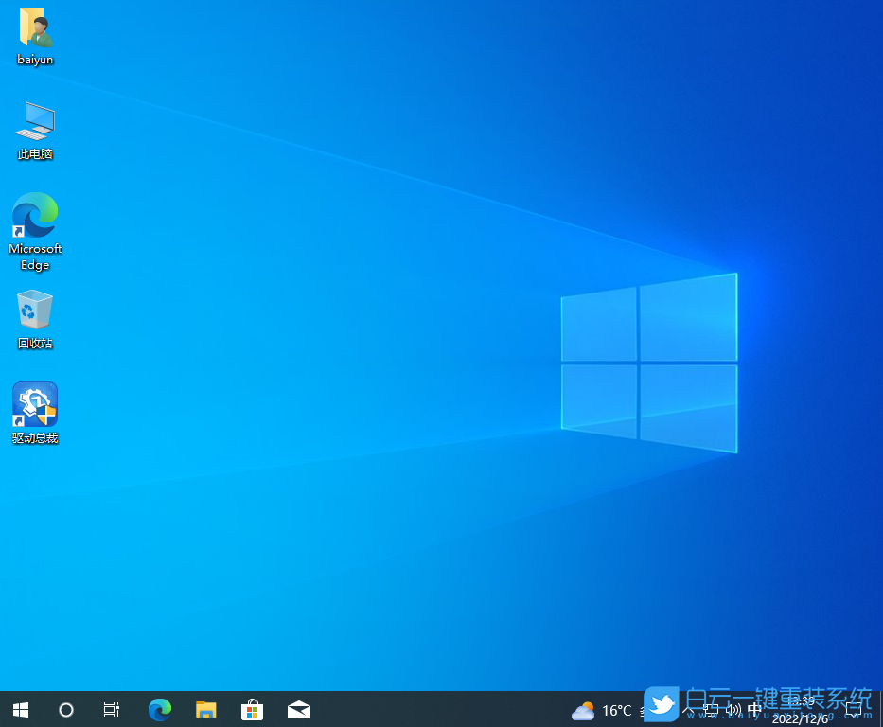This screenshot has height=727, width=883.
Task: Open Task View to switch virtual desktops
Action: tap(111, 709)
